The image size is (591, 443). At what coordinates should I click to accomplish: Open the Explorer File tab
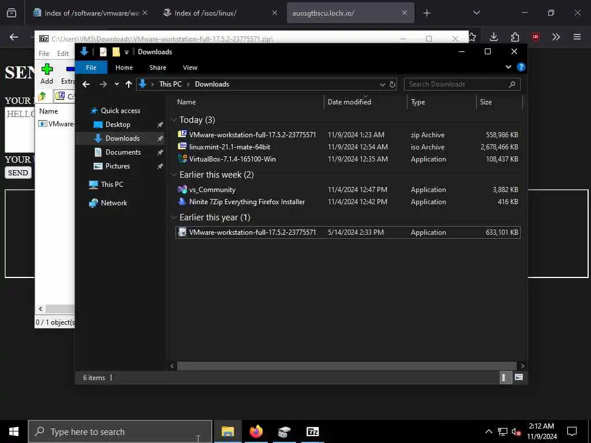pos(91,67)
